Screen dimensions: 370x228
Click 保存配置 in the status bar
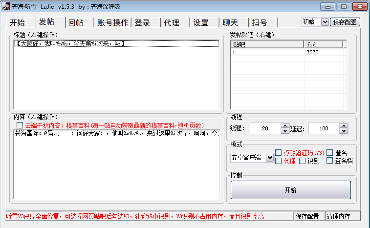[x=309, y=216]
